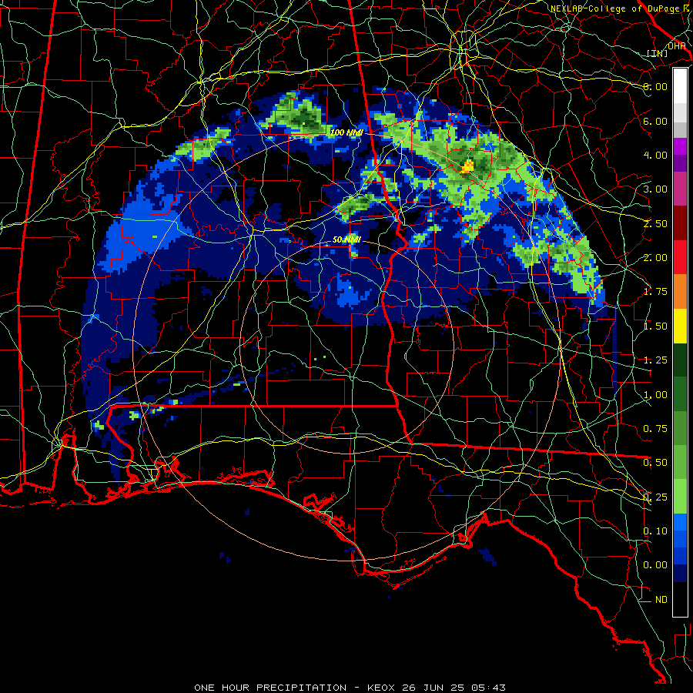Click the '0.00' legend value
Image resolution: width=693 pixels, height=693 pixels.
(655, 565)
